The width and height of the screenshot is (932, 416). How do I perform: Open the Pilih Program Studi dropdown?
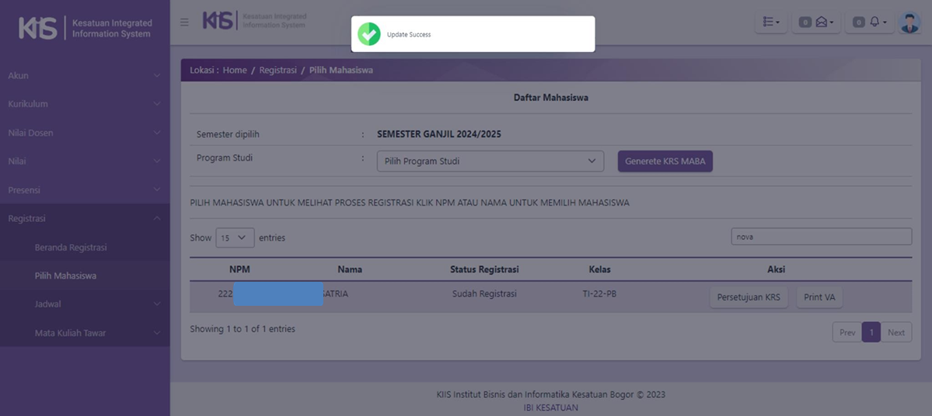click(490, 161)
